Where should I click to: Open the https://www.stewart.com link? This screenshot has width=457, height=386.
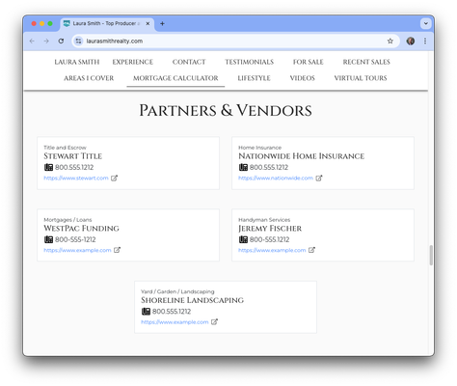pyautogui.click(x=76, y=178)
